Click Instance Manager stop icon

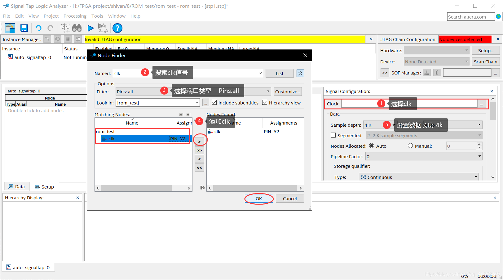68,39
